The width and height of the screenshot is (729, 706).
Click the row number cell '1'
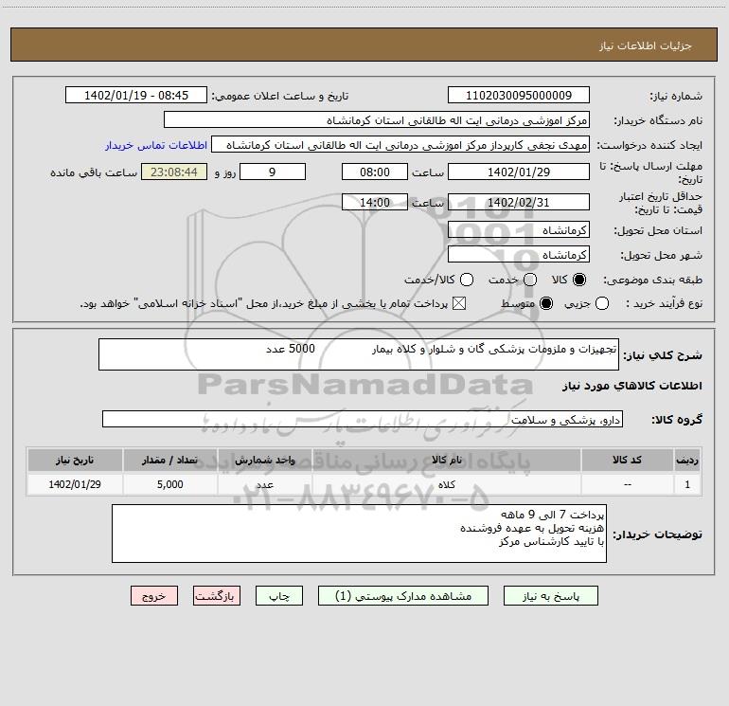coord(687,484)
